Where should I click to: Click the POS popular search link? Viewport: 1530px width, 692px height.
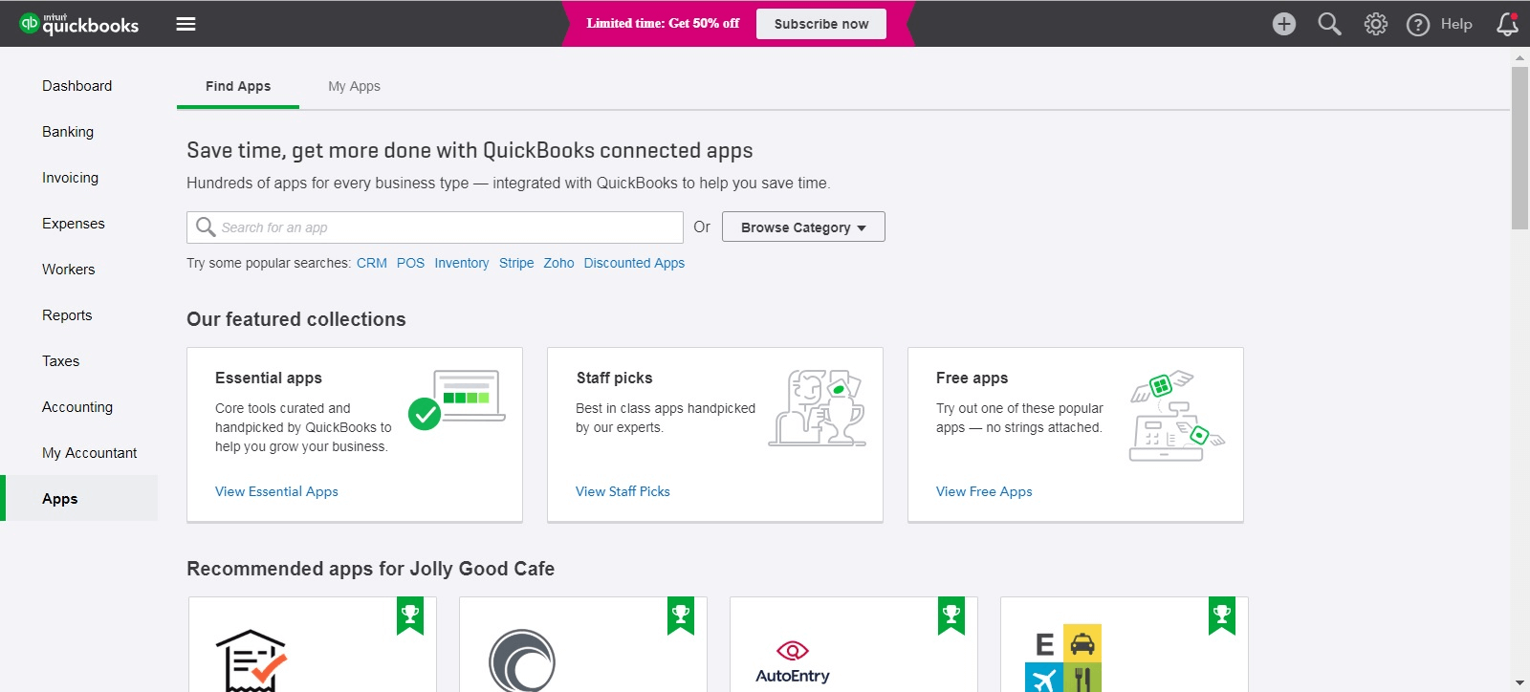(x=410, y=263)
